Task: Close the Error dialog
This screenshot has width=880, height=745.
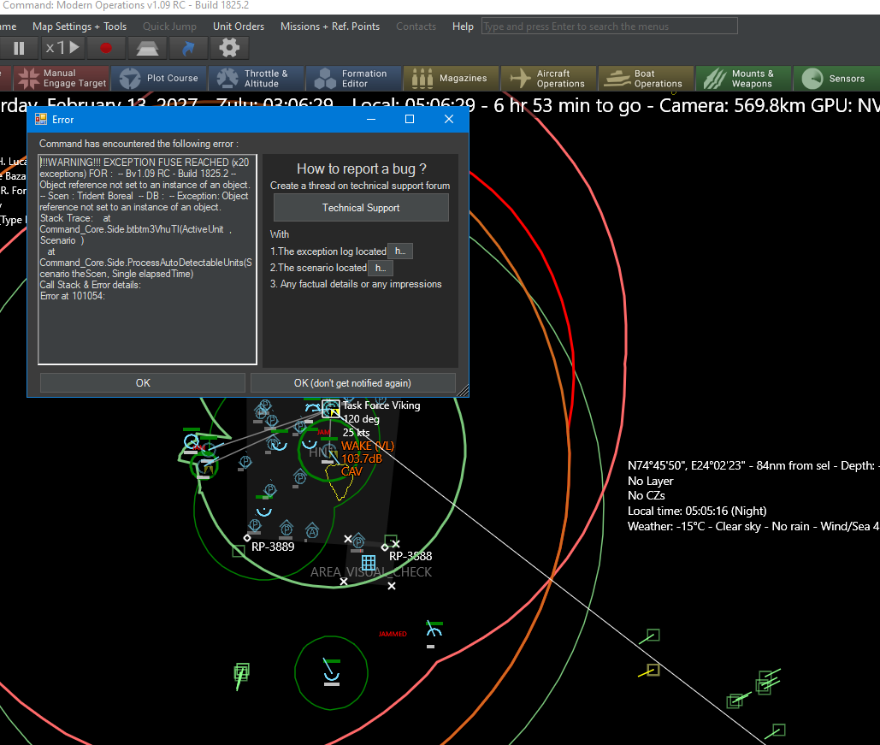Action: coord(449,119)
